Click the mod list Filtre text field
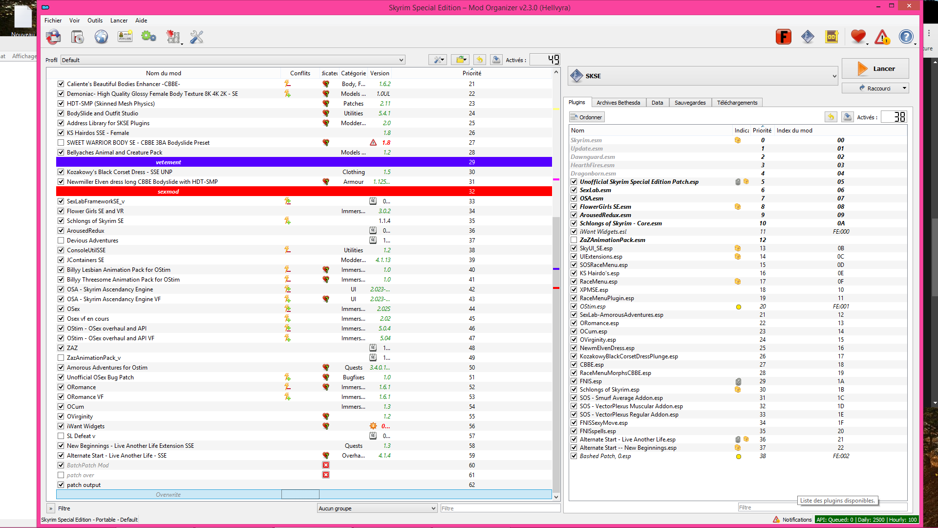938x528 pixels. pyautogui.click(x=500, y=508)
